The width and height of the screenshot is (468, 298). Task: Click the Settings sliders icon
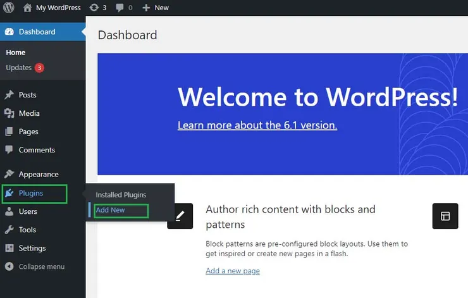pyautogui.click(x=9, y=248)
